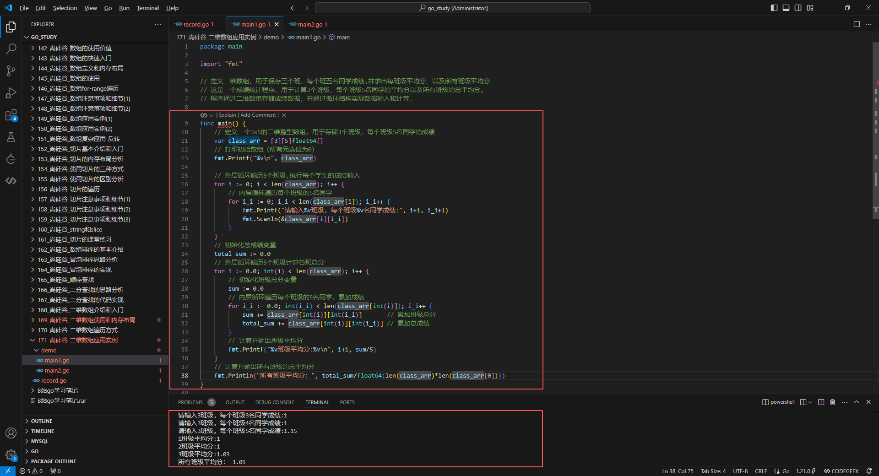Screen dimensions: 879x476
Task: Split the editor to the right
Action: coord(857,24)
